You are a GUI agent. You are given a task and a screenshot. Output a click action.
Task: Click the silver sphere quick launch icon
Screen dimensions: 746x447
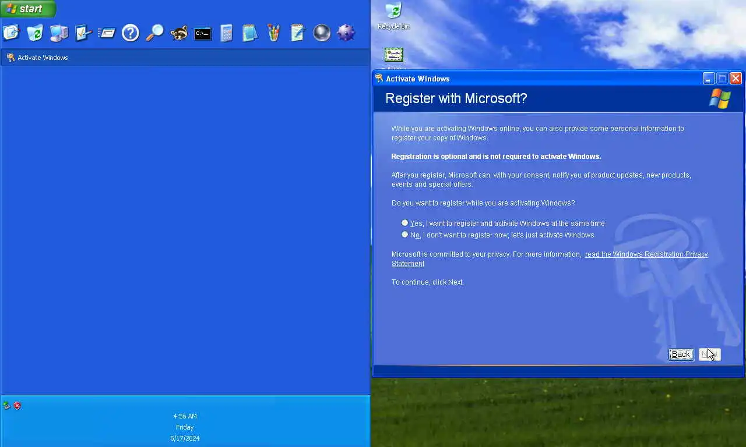click(x=322, y=33)
